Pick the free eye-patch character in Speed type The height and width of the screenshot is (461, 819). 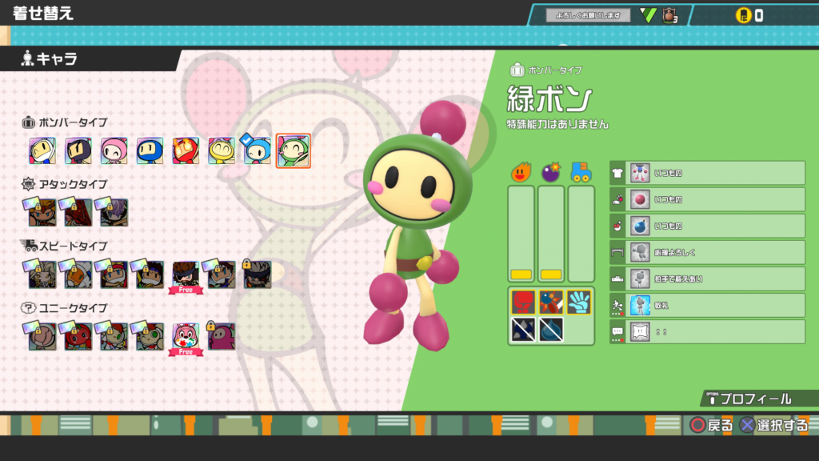[186, 275]
